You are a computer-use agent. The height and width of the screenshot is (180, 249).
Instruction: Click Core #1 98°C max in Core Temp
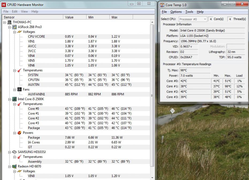pos(228,86)
